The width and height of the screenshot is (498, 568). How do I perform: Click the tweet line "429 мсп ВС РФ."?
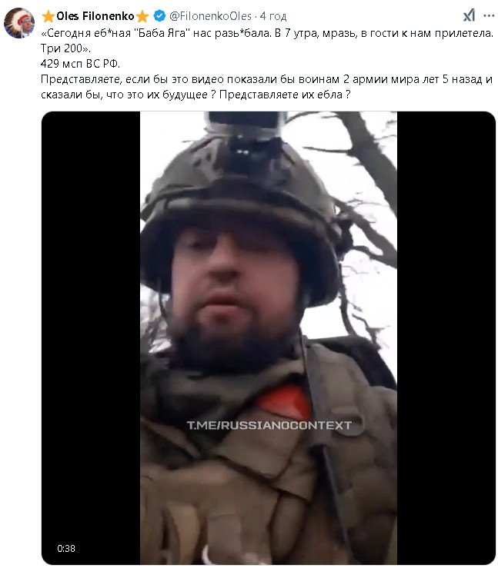point(80,64)
